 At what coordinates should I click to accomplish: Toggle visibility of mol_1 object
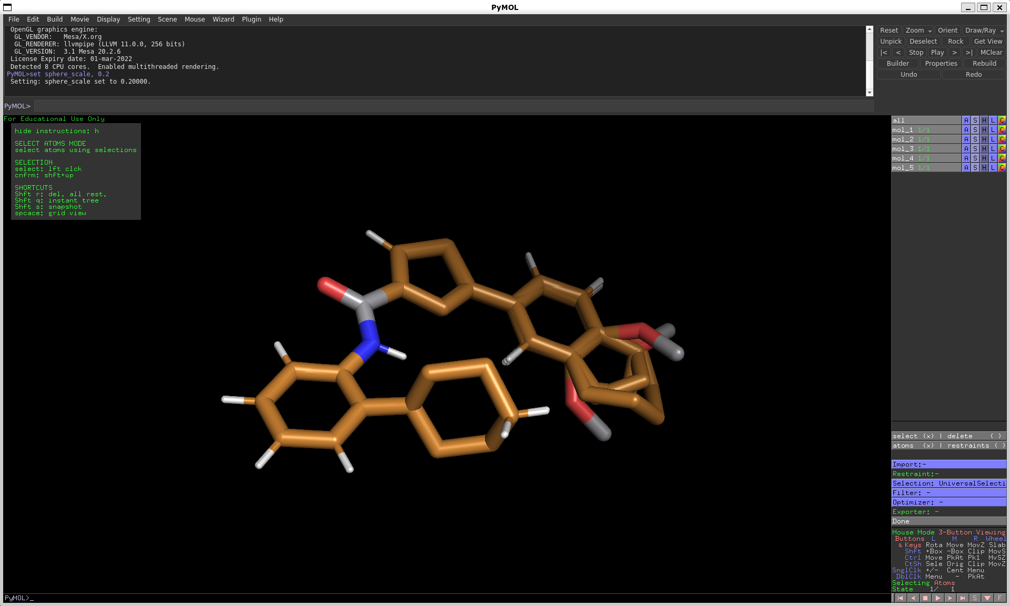(x=926, y=130)
